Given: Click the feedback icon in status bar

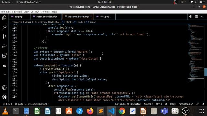Looking at the screenshot, I should 198,104.
